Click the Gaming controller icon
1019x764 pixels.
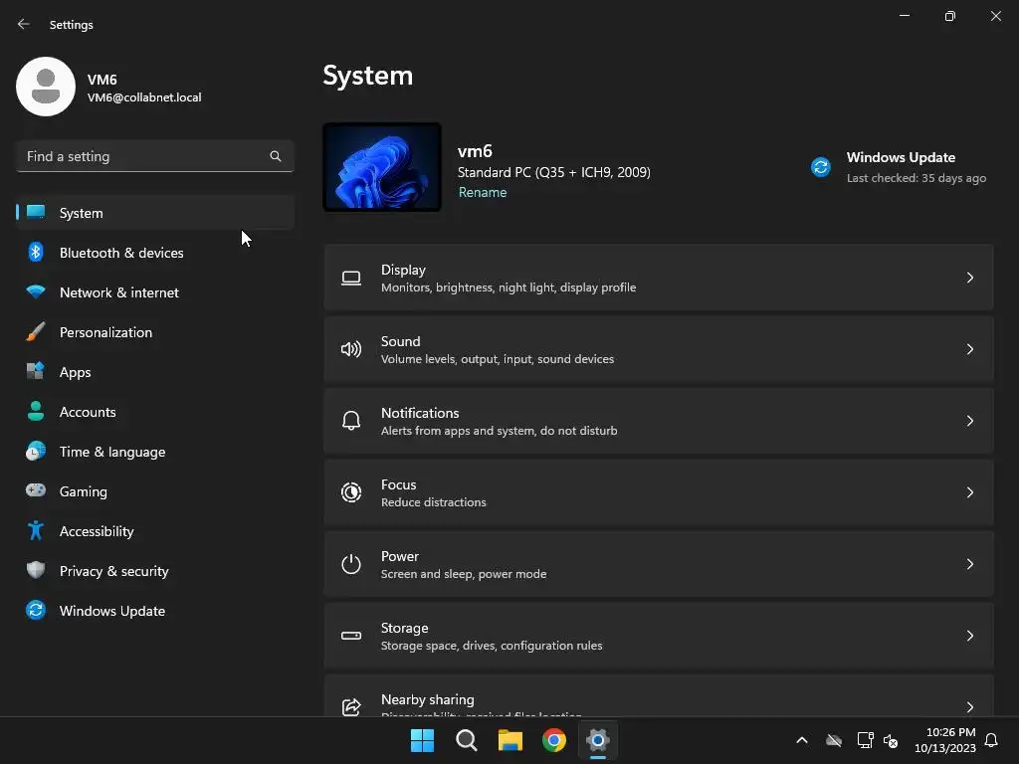[x=36, y=490]
